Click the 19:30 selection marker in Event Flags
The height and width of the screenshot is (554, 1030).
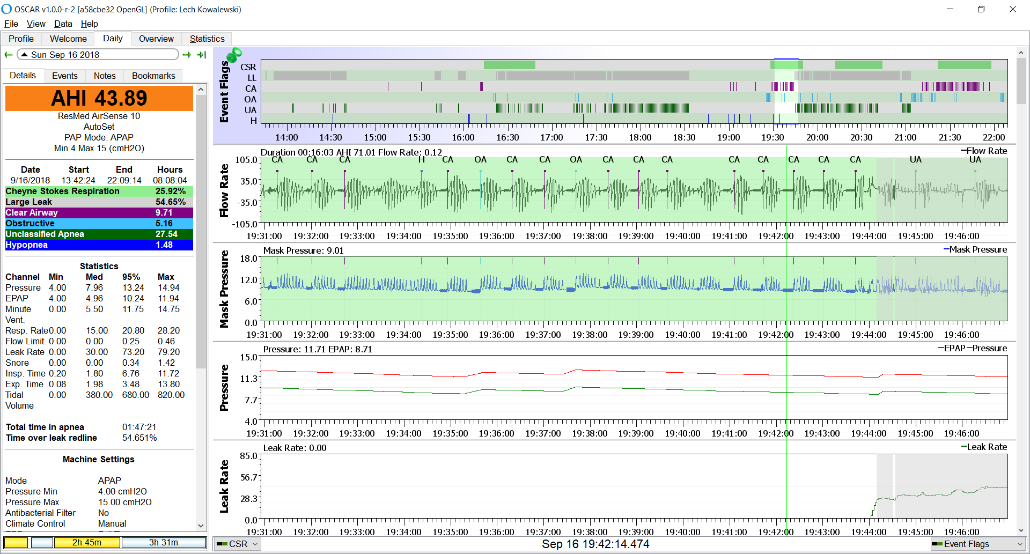[x=786, y=91]
